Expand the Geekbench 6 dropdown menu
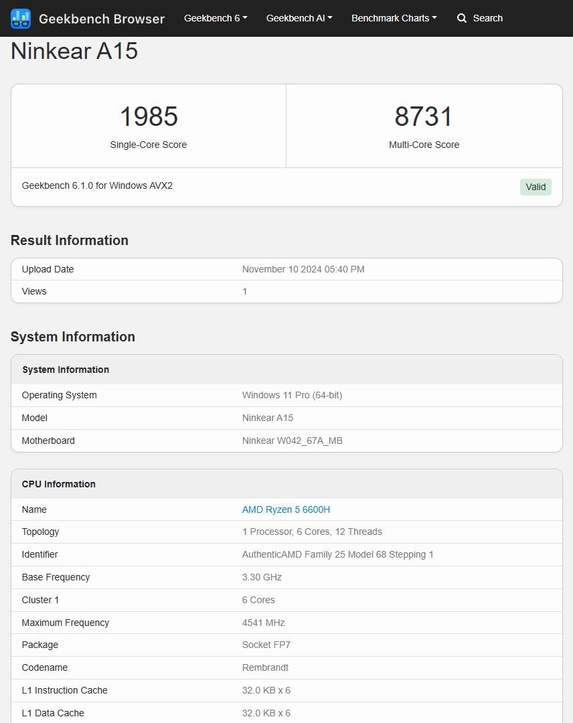Viewport: 573px width, 723px height. [216, 19]
